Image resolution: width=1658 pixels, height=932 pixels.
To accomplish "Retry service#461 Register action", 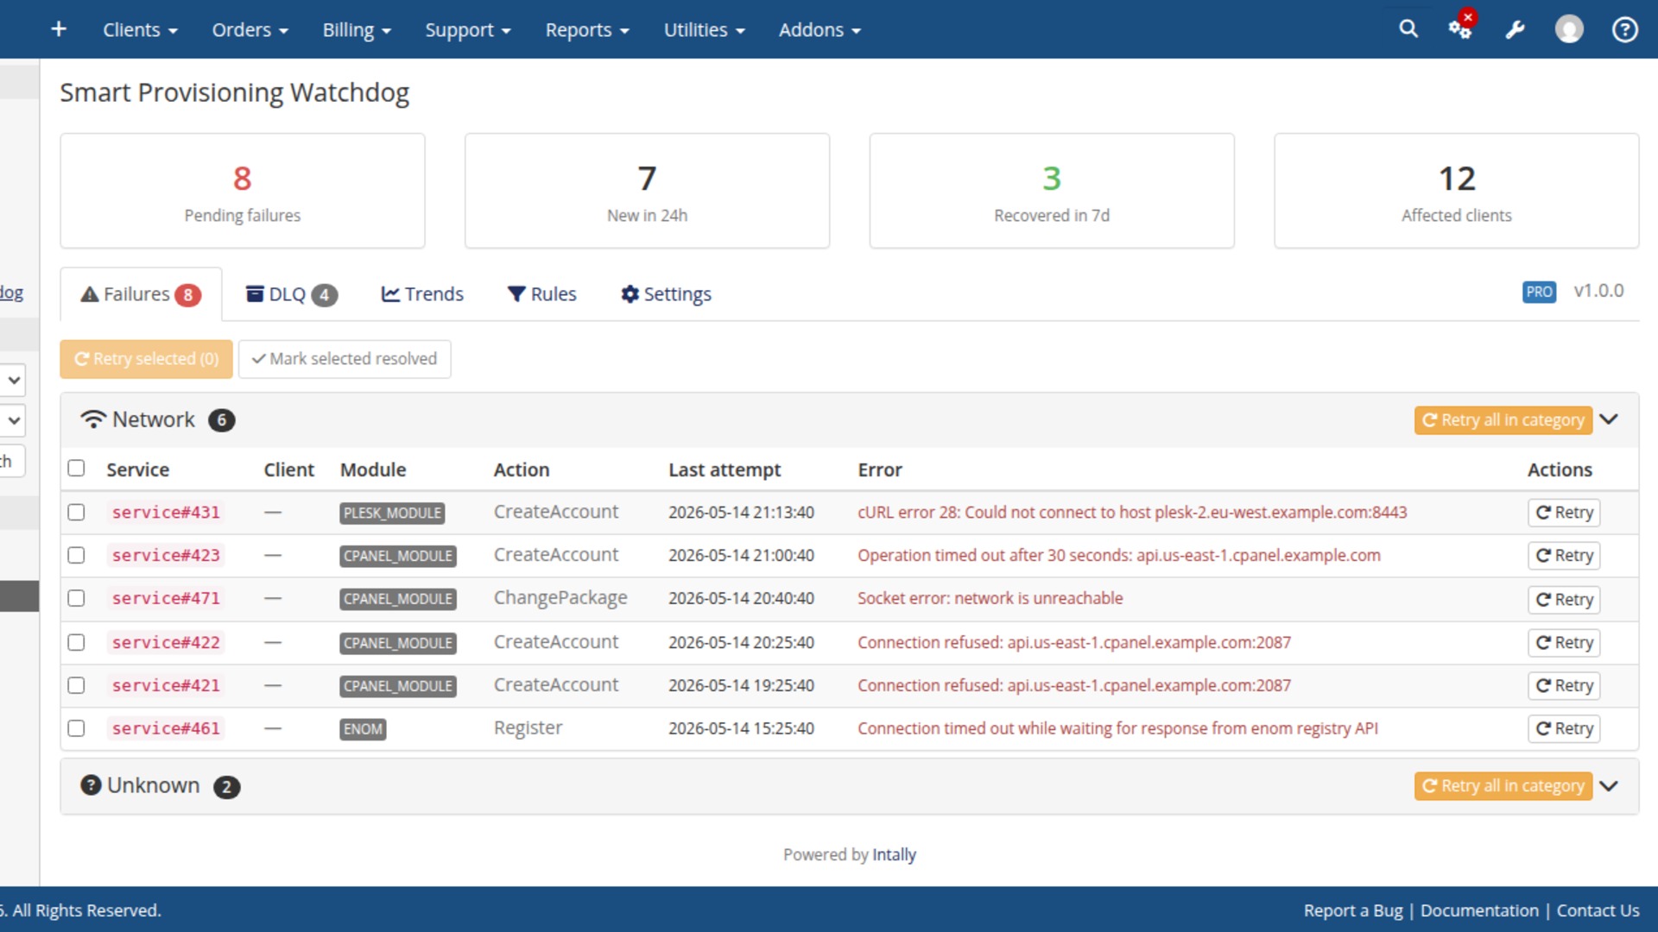I will pos(1564,729).
